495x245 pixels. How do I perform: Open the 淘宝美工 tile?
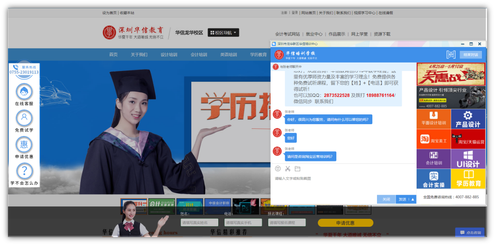433,139
